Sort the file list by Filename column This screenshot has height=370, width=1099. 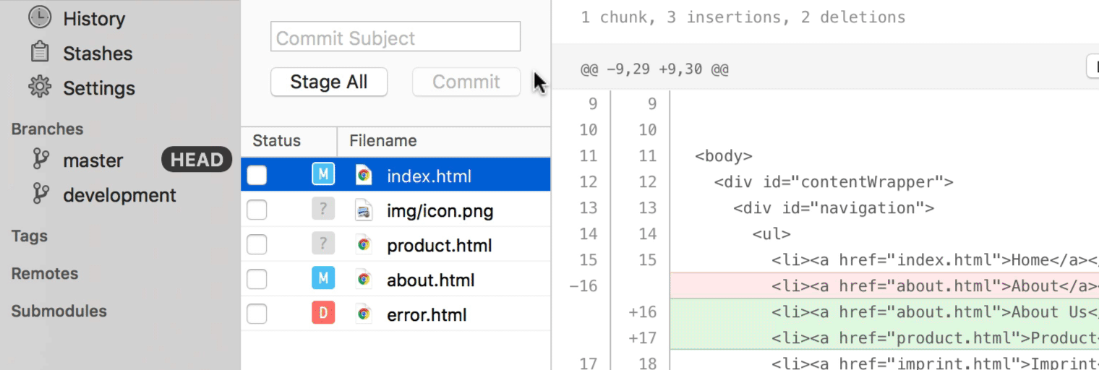[382, 141]
